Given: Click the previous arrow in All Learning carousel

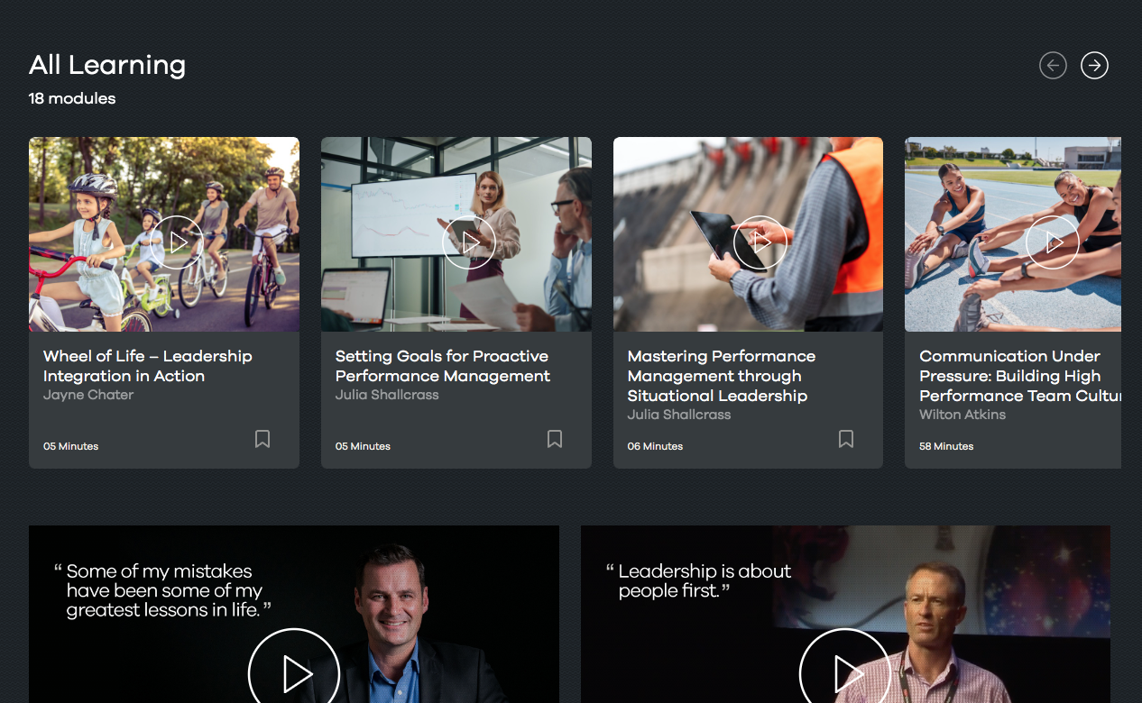Looking at the screenshot, I should coord(1053,66).
